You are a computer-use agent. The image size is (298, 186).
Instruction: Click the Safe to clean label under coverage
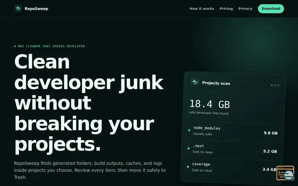[x=202, y=170]
